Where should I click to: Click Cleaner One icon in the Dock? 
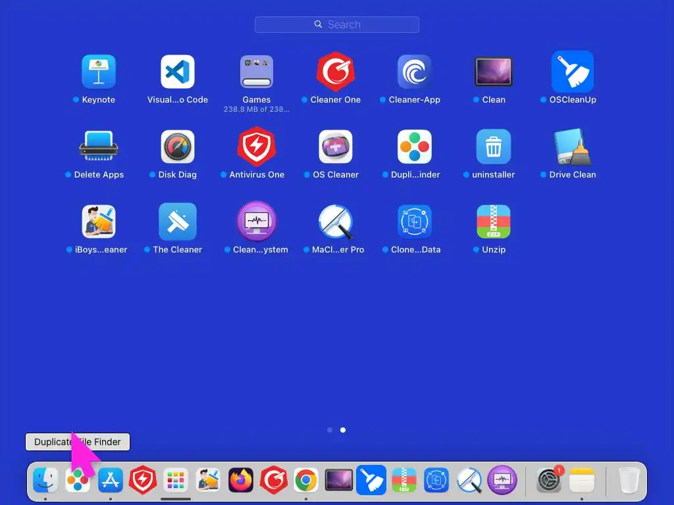click(x=273, y=479)
